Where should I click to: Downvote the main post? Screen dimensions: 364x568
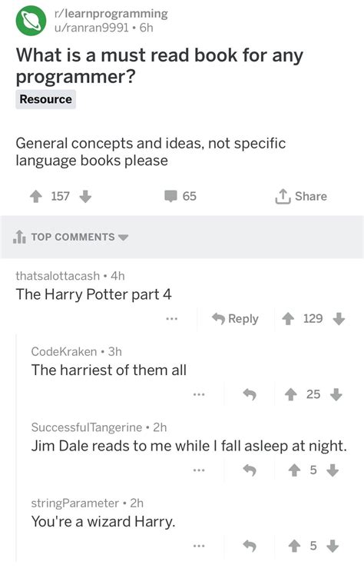coord(85,197)
